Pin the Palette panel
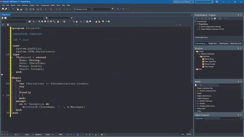This screenshot has height=137, width=244. (238, 81)
